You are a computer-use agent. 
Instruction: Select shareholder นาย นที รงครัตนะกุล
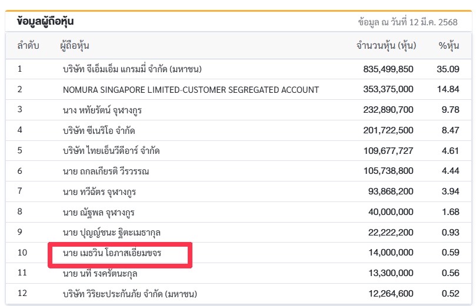[x=100, y=273]
